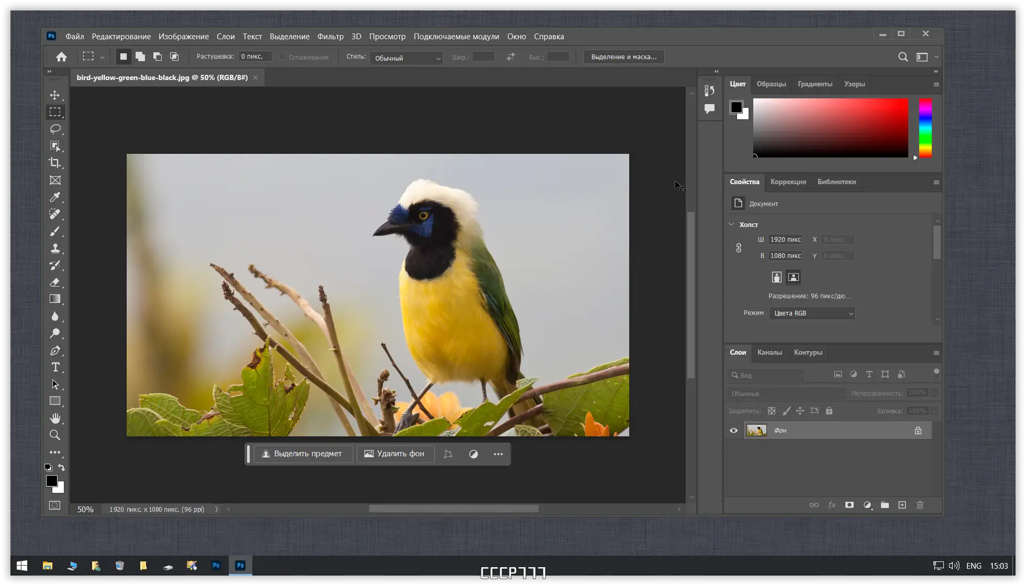The height and width of the screenshot is (586, 1026).
Task: Select the Lasso tool
Action: 55,129
